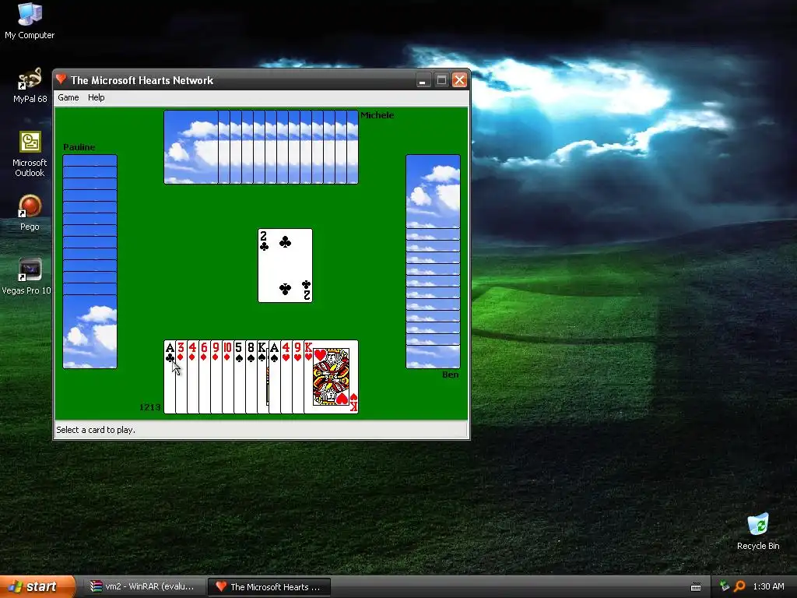The image size is (797, 598).
Task: Click the heart icon in Hearts title bar
Action: point(61,79)
